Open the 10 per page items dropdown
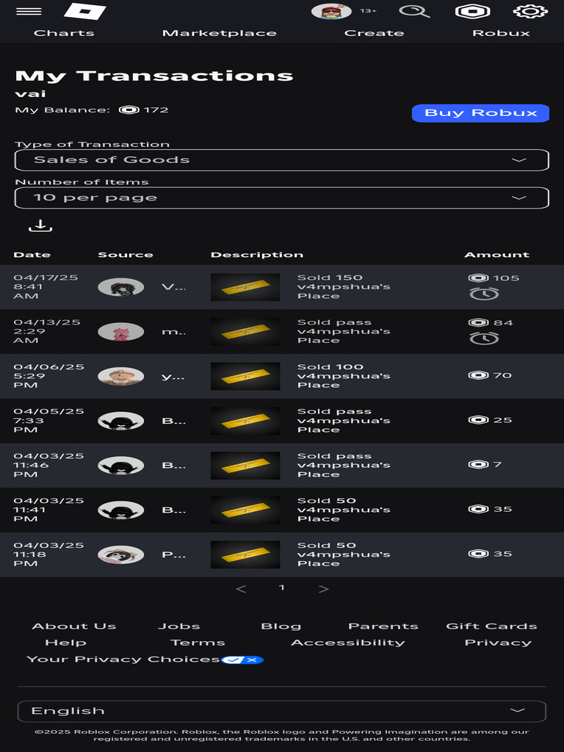 (282, 198)
